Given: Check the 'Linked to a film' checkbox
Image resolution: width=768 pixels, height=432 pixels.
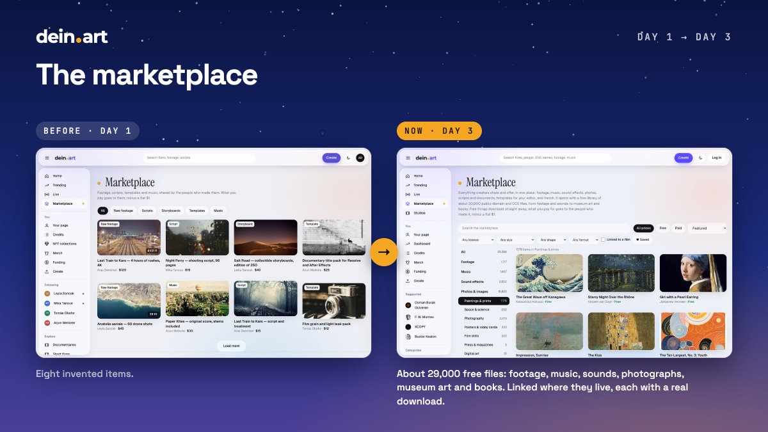Looking at the screenshot, I should (603, 239).
